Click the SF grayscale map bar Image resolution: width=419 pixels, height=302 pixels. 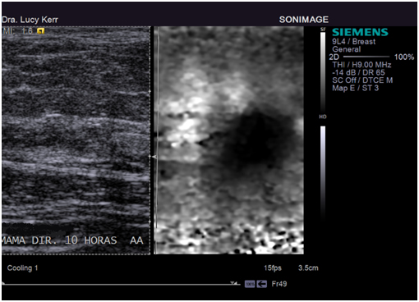[323, 71]
